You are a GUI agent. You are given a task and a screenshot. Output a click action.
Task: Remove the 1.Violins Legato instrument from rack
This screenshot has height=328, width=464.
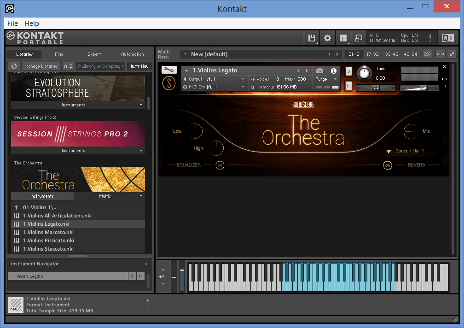tap(444, 67)
